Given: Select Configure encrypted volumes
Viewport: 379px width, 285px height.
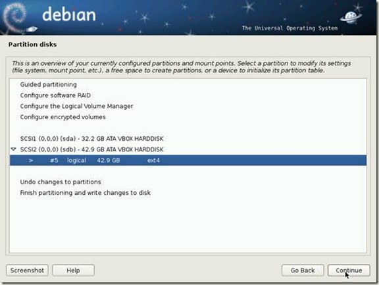Looking at the screenshot, I should [x=63, y=117].
